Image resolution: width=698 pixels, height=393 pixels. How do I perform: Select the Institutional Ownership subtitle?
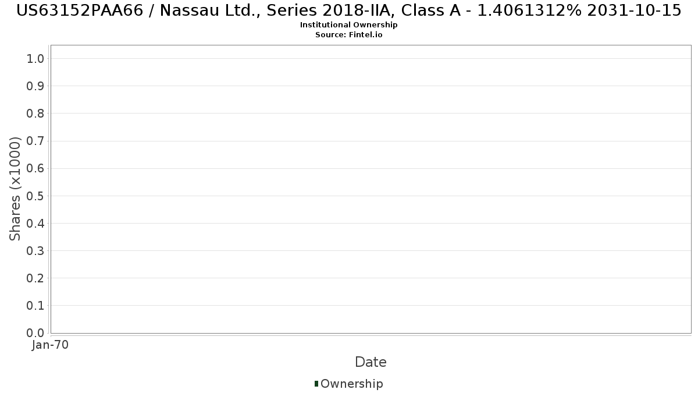point(348,25)
